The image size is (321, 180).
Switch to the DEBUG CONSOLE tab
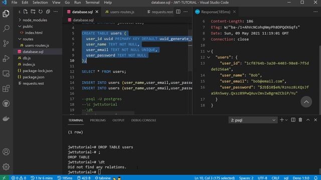pyautogui.click(x=143, y=120)
